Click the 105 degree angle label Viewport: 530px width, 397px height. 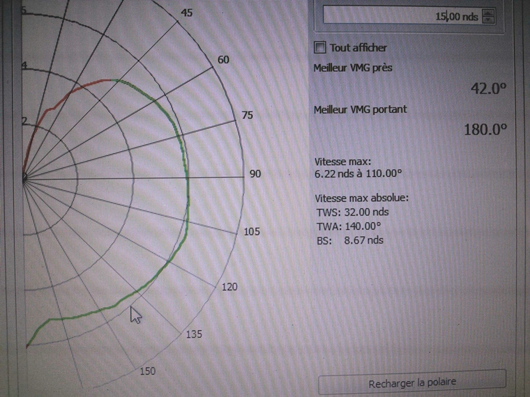[252, 231]
